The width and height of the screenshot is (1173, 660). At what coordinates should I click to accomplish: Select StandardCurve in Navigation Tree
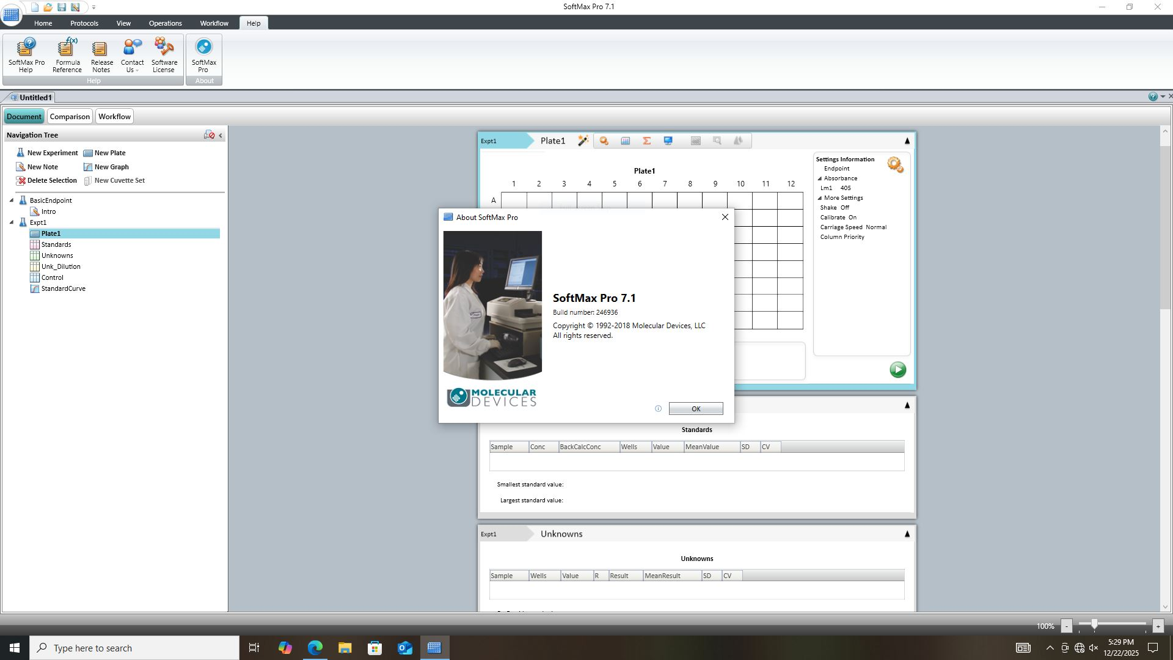tap(63, 288)
